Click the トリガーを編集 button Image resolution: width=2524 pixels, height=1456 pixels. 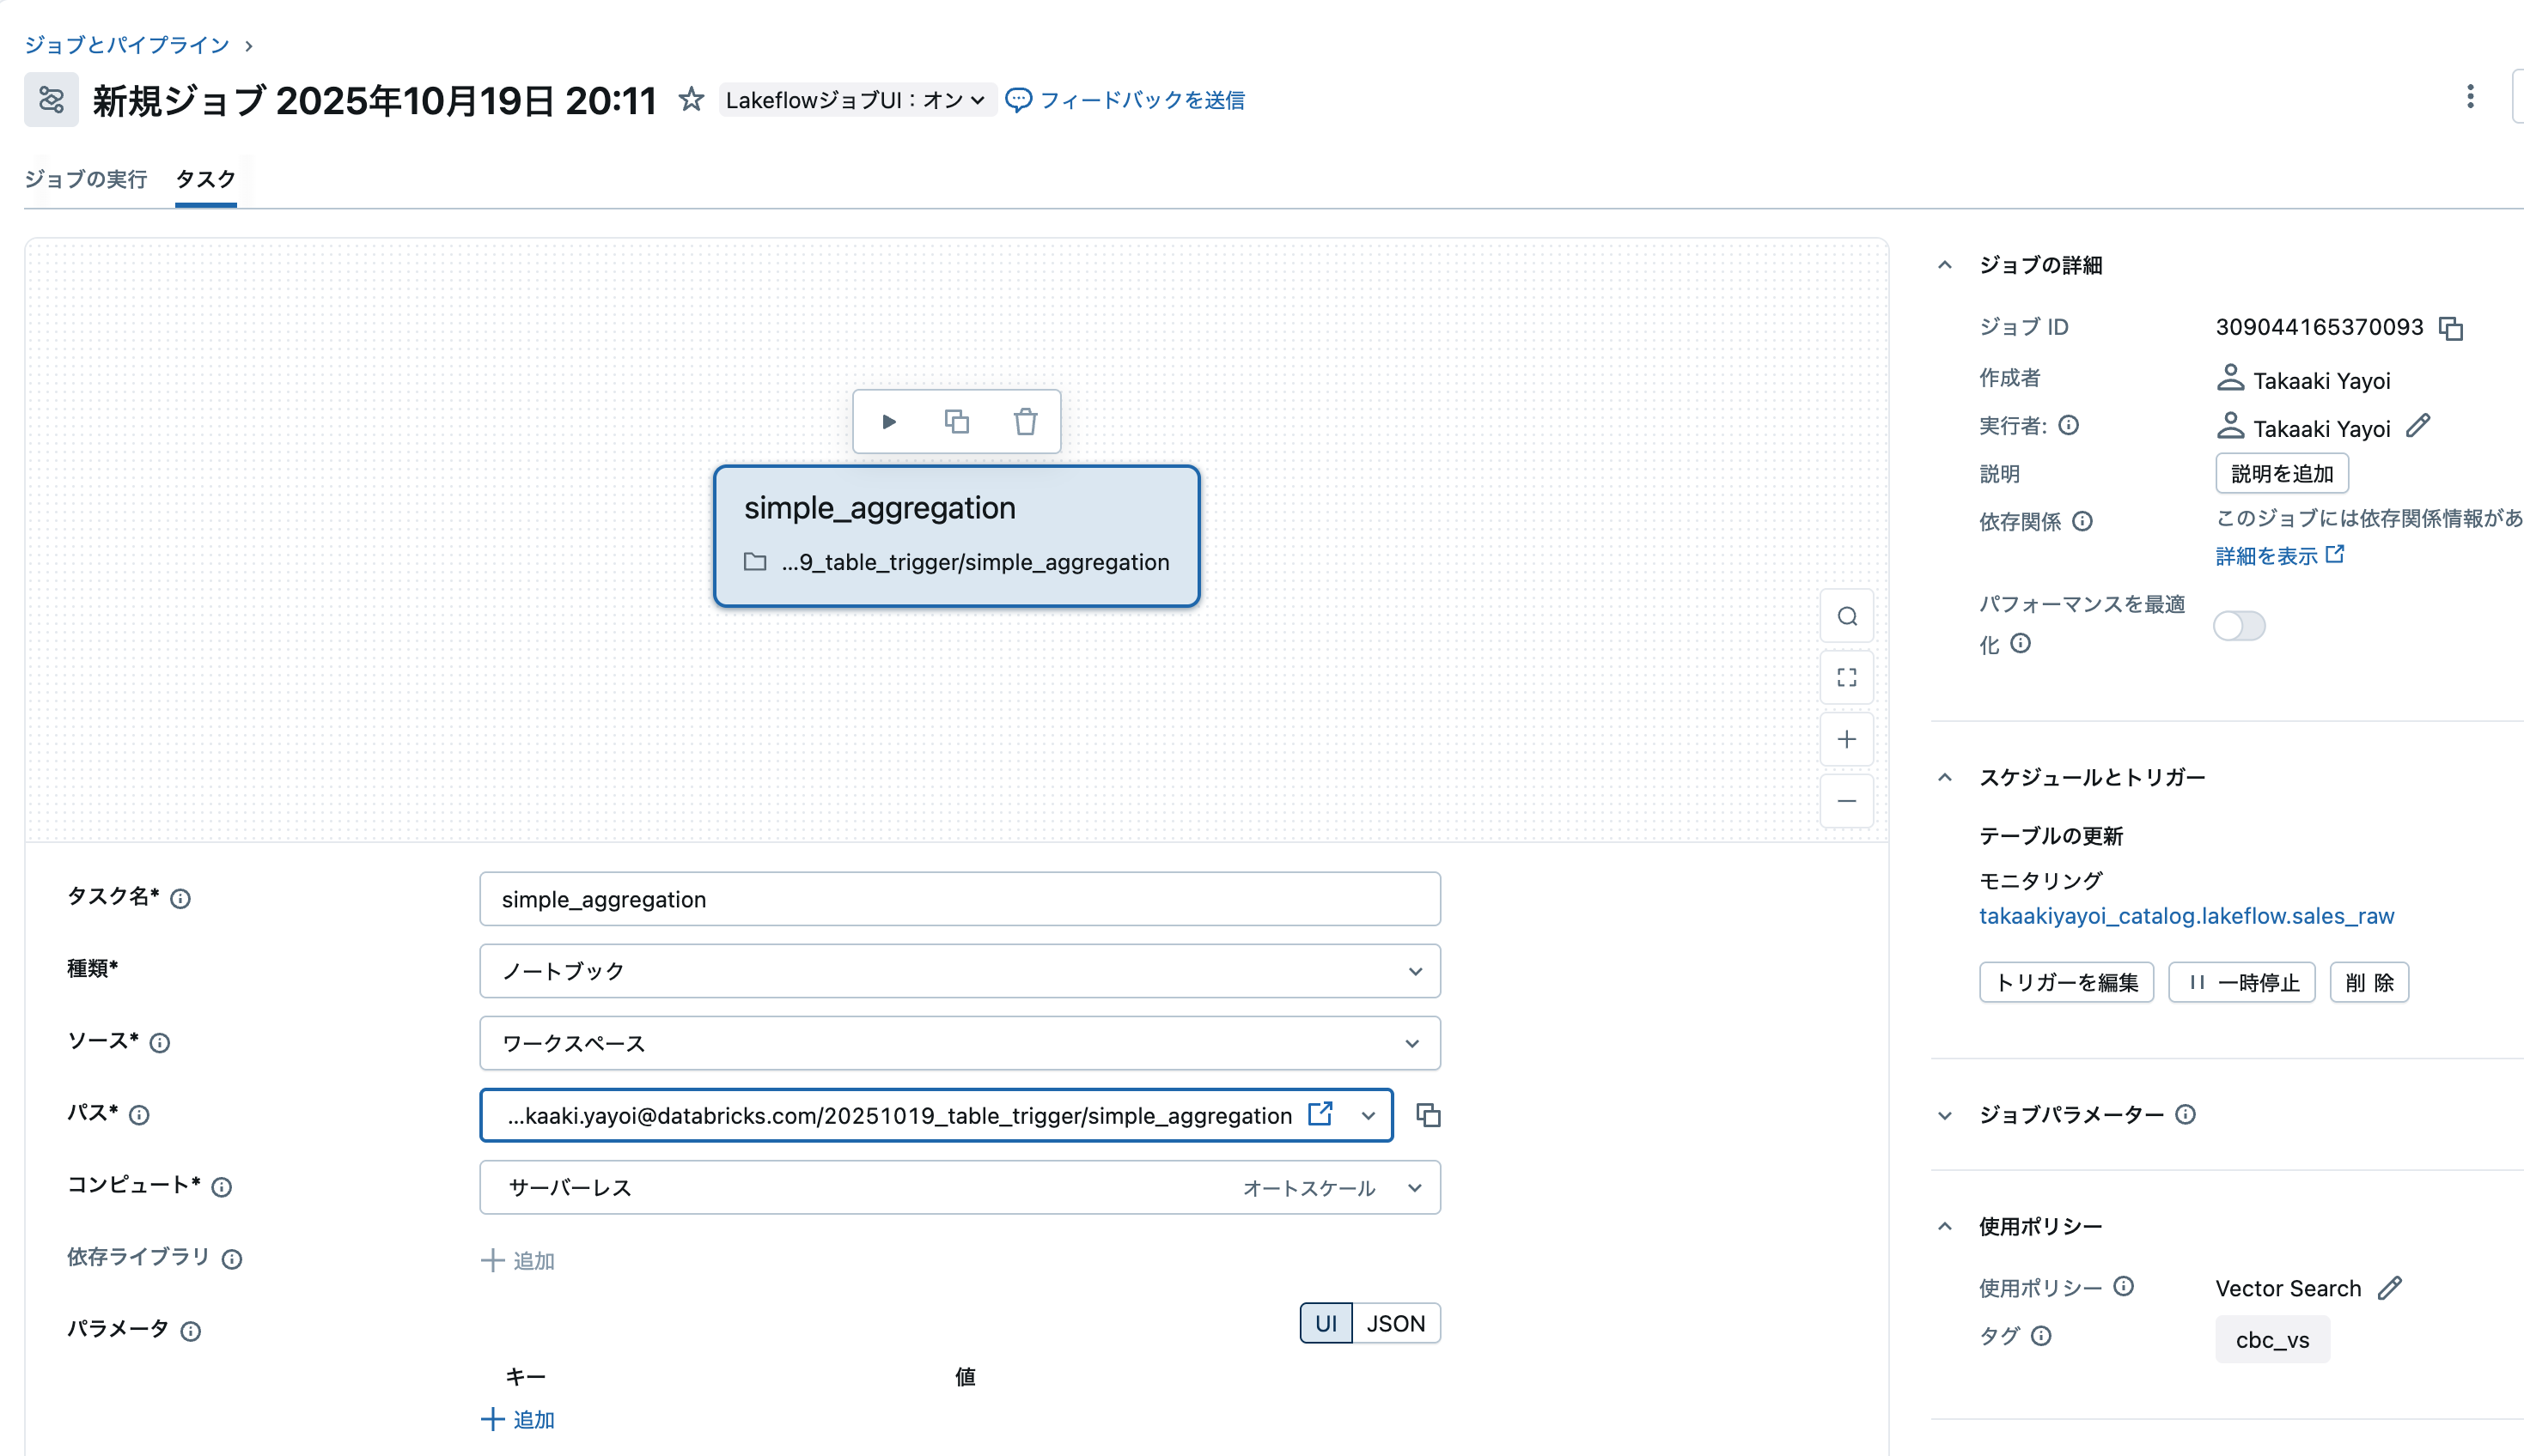pos(2066,981)
